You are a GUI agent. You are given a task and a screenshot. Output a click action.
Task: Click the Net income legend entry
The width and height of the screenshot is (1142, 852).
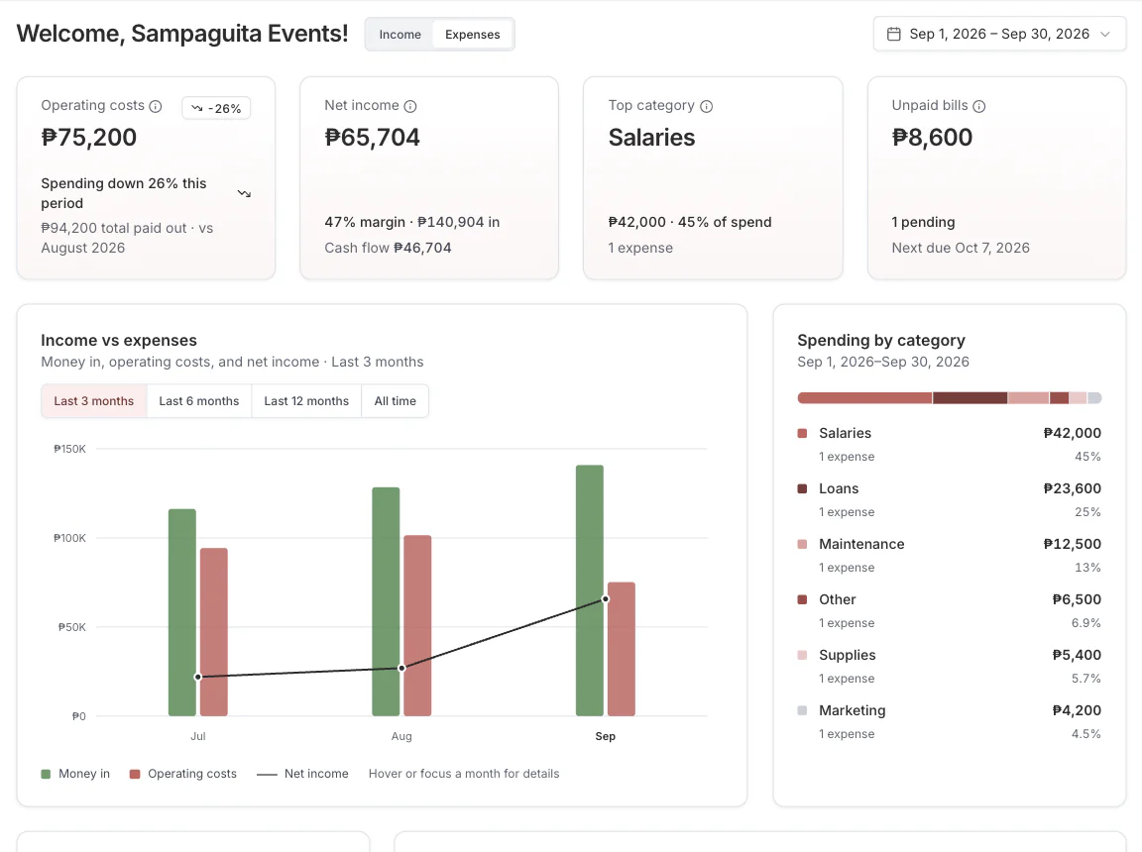click(303, 774)
